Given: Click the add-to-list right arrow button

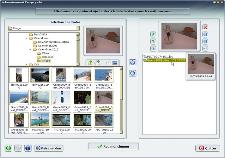Looking at the screenshot, I should (x=133, y=63).
